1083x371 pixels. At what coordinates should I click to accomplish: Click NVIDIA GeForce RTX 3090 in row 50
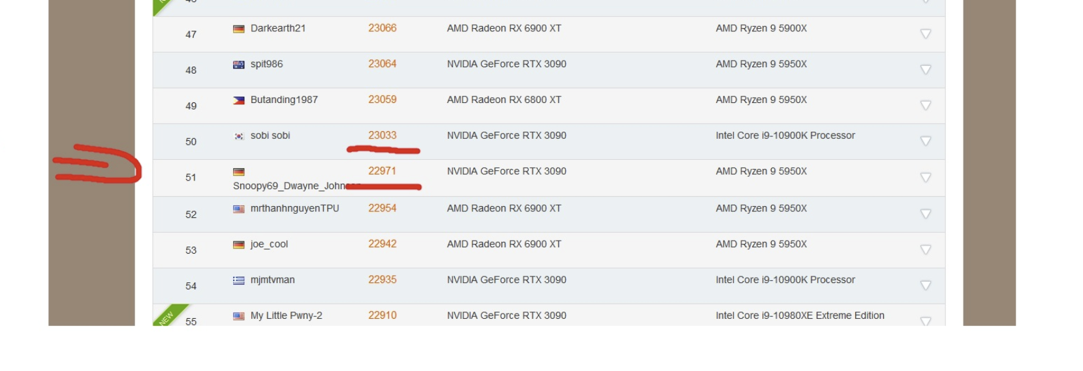click(x=507, y=136)
